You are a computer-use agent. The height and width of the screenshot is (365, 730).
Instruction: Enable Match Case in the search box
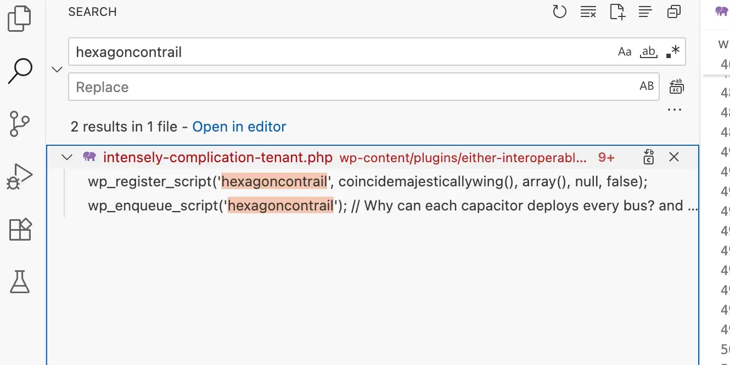click(625, 51)
